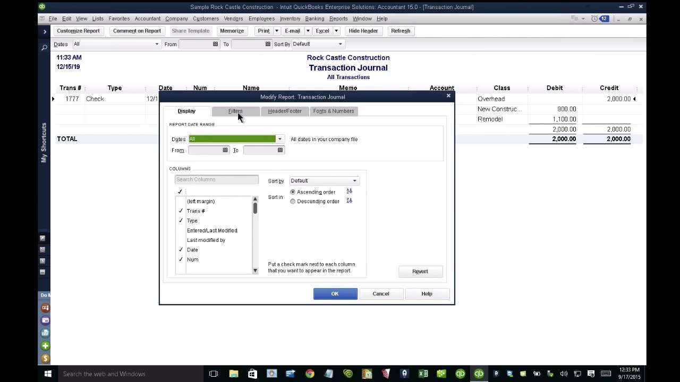
Task: Uncheck the Type column
Action: (x=181, y=221)
